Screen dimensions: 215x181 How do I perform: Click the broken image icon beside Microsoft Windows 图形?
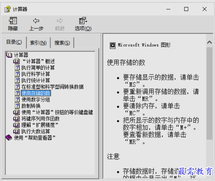[113, 45]
